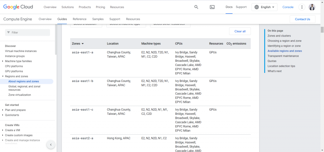Click the Contact Us button
The image size is (324, 152).
(x=302, y=19)
